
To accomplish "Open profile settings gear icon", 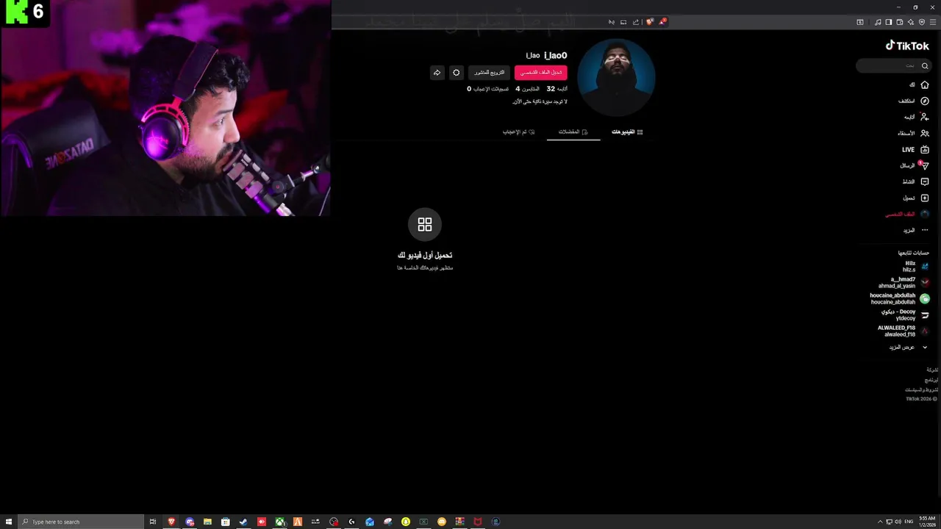I will pos(457,73).
